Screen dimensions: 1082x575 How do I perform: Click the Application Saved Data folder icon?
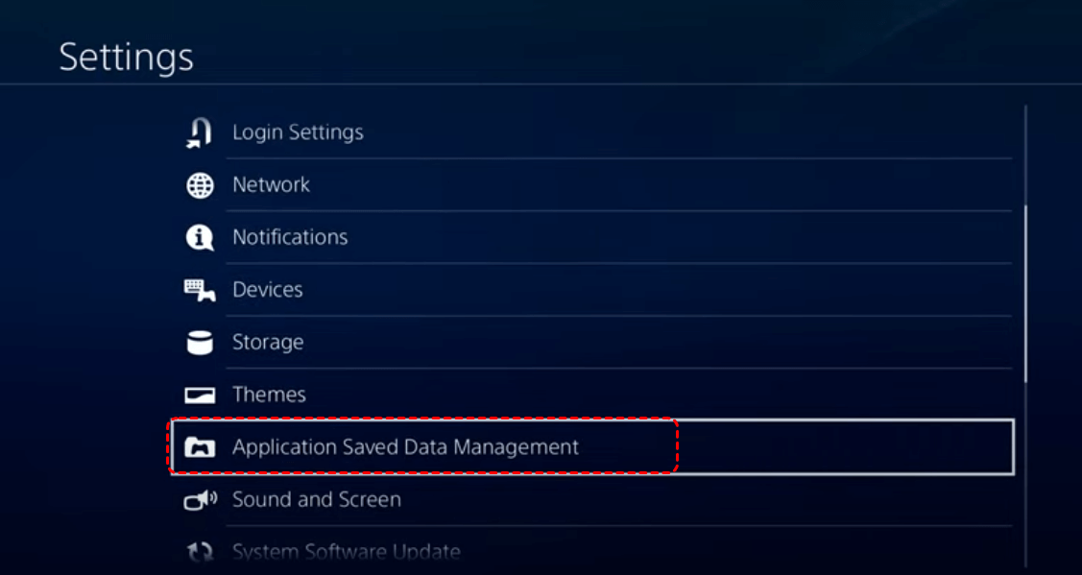click(x=200, y=447)
